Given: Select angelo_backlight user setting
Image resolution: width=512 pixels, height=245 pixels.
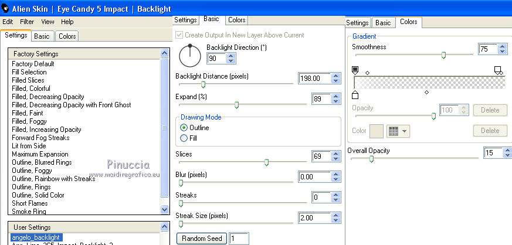Looking at the screenshot, I should tap(36, 237).
